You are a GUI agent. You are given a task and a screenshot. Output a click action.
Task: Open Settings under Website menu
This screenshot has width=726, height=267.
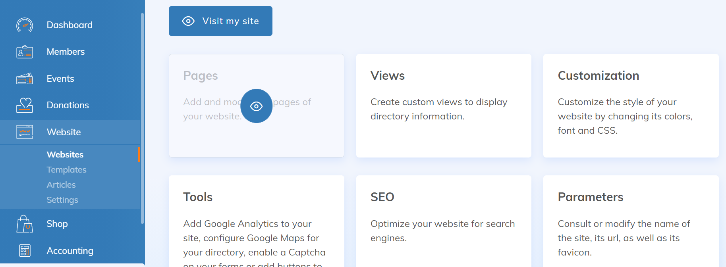click(x=62, y=200)
